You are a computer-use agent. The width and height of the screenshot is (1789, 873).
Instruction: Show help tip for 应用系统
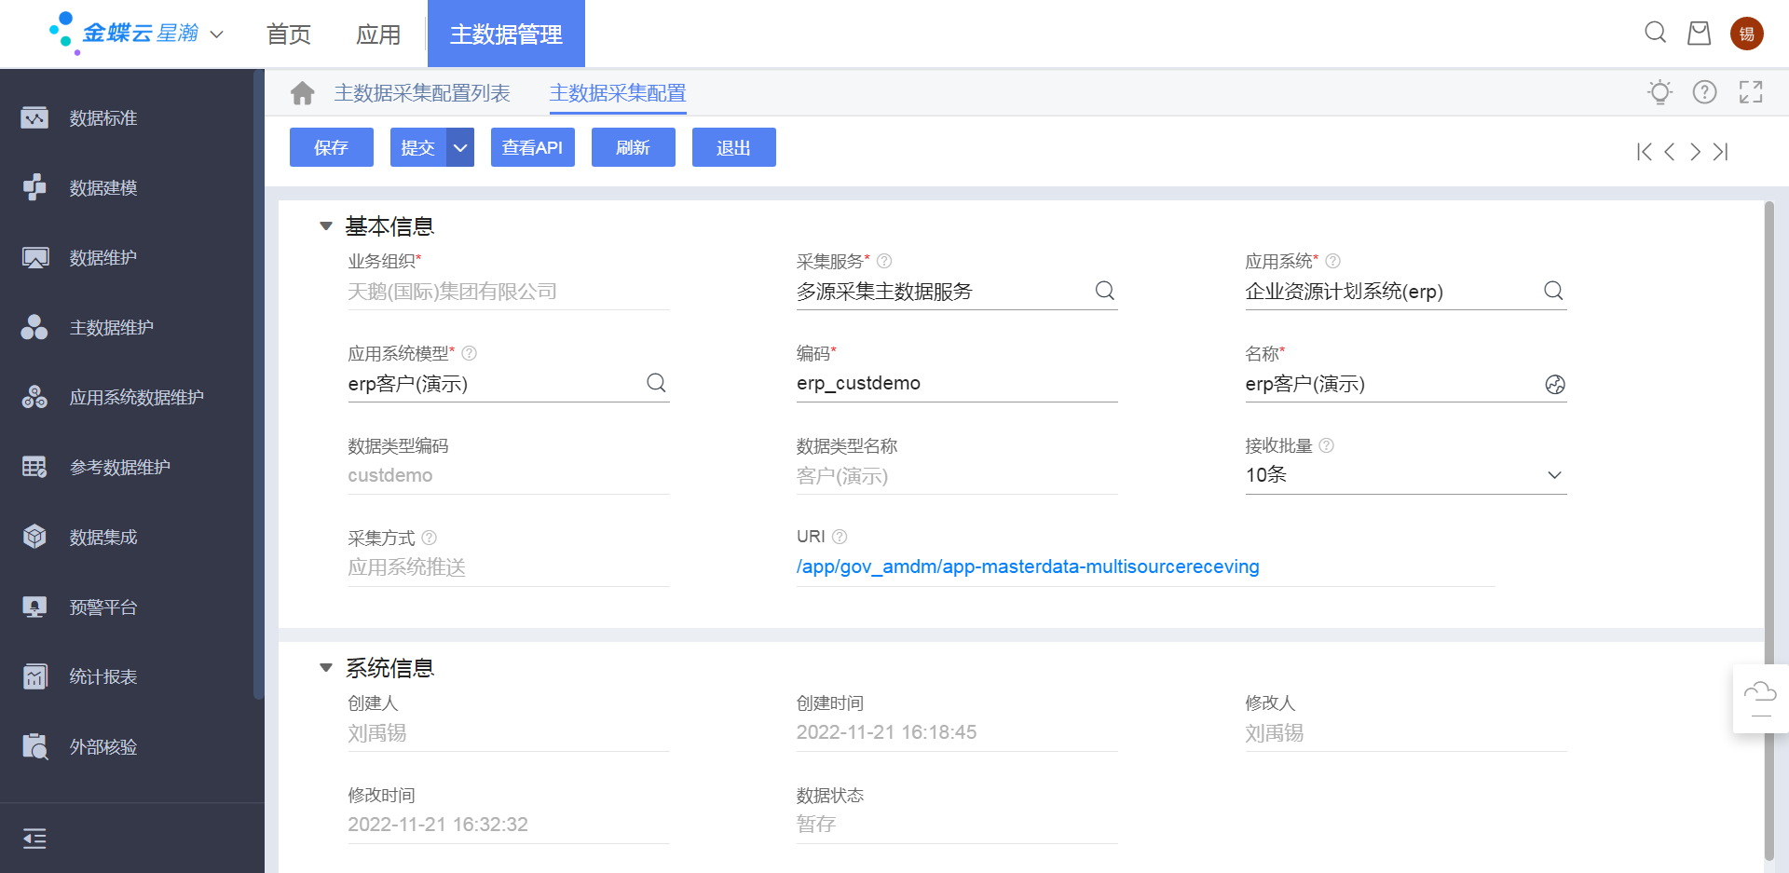coord(1333,261)
